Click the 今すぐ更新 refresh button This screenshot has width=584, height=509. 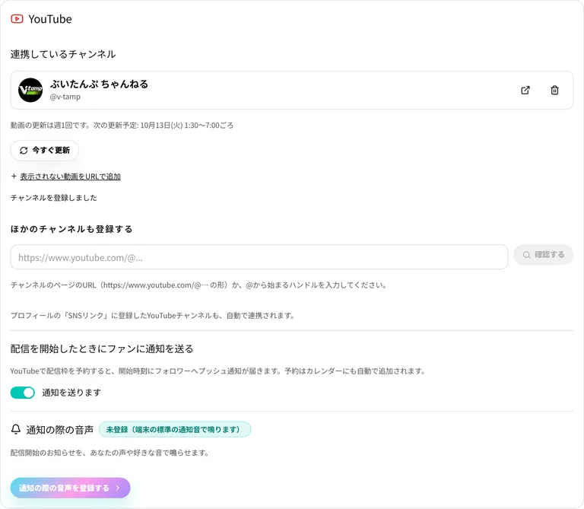coord(45,150)
